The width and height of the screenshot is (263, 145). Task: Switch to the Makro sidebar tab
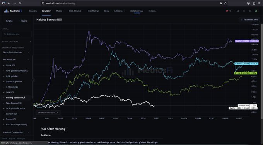tap(24, 21)
